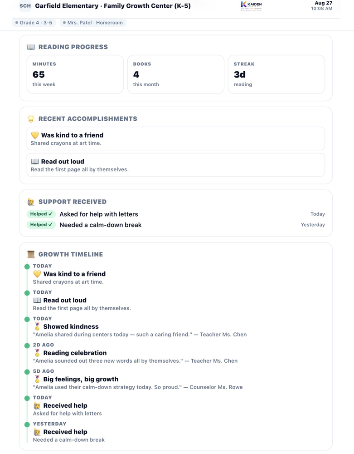Click the timeline dot for Yesterday Received help
The width and height of the screenshot is (354, 454).
click(27, 425)
